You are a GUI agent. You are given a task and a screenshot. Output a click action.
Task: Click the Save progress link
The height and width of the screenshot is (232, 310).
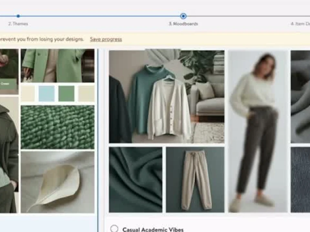tap(106, 39)
